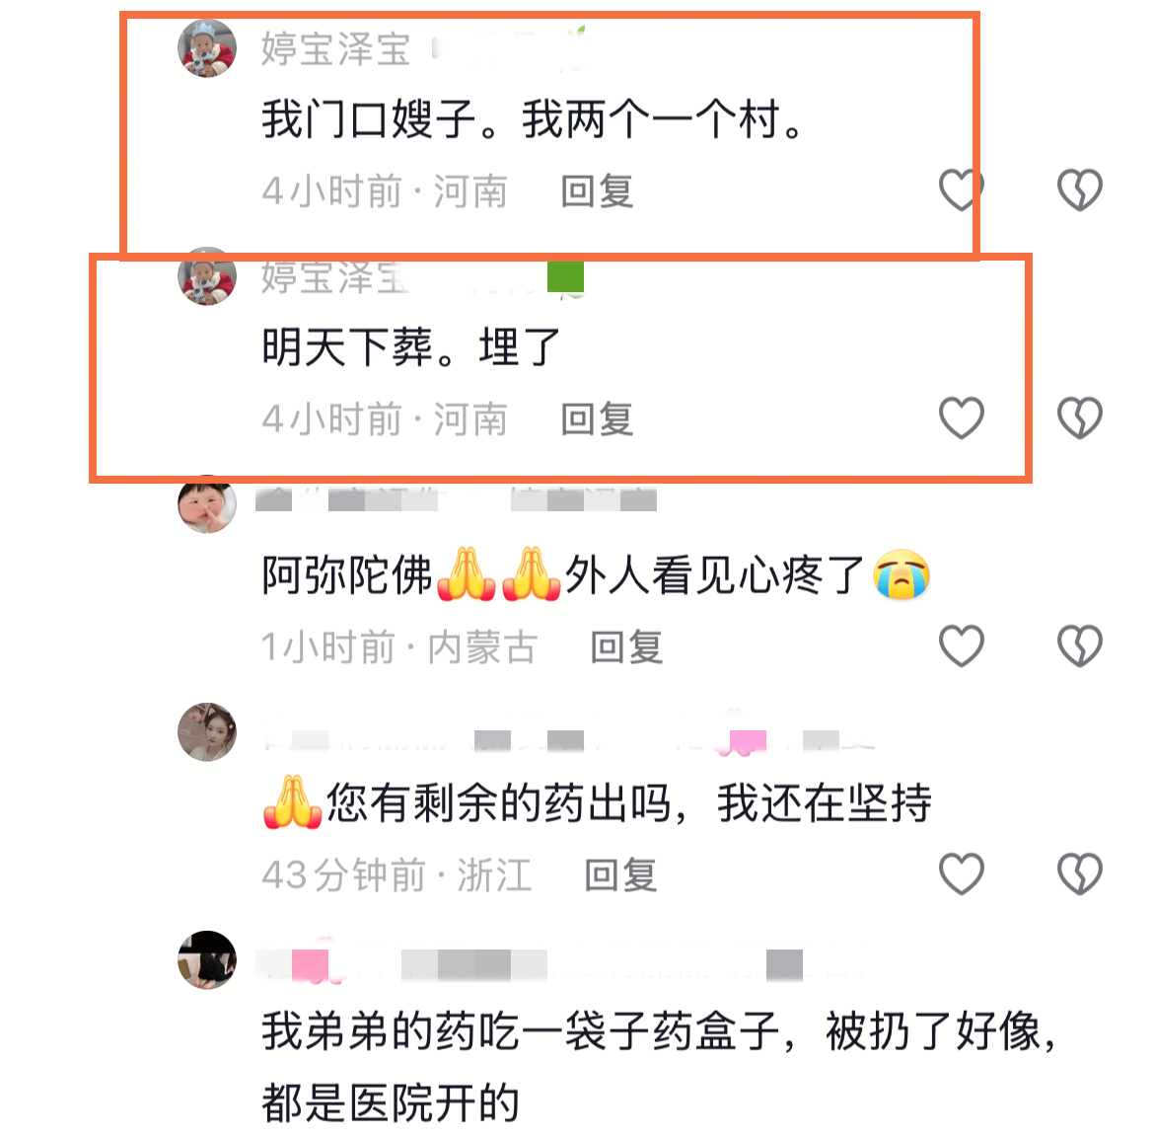Like the comment '我门口嫂子。我两个一个村。'
Viewport: 1154px width, 1138px height.
click(962, 190)
